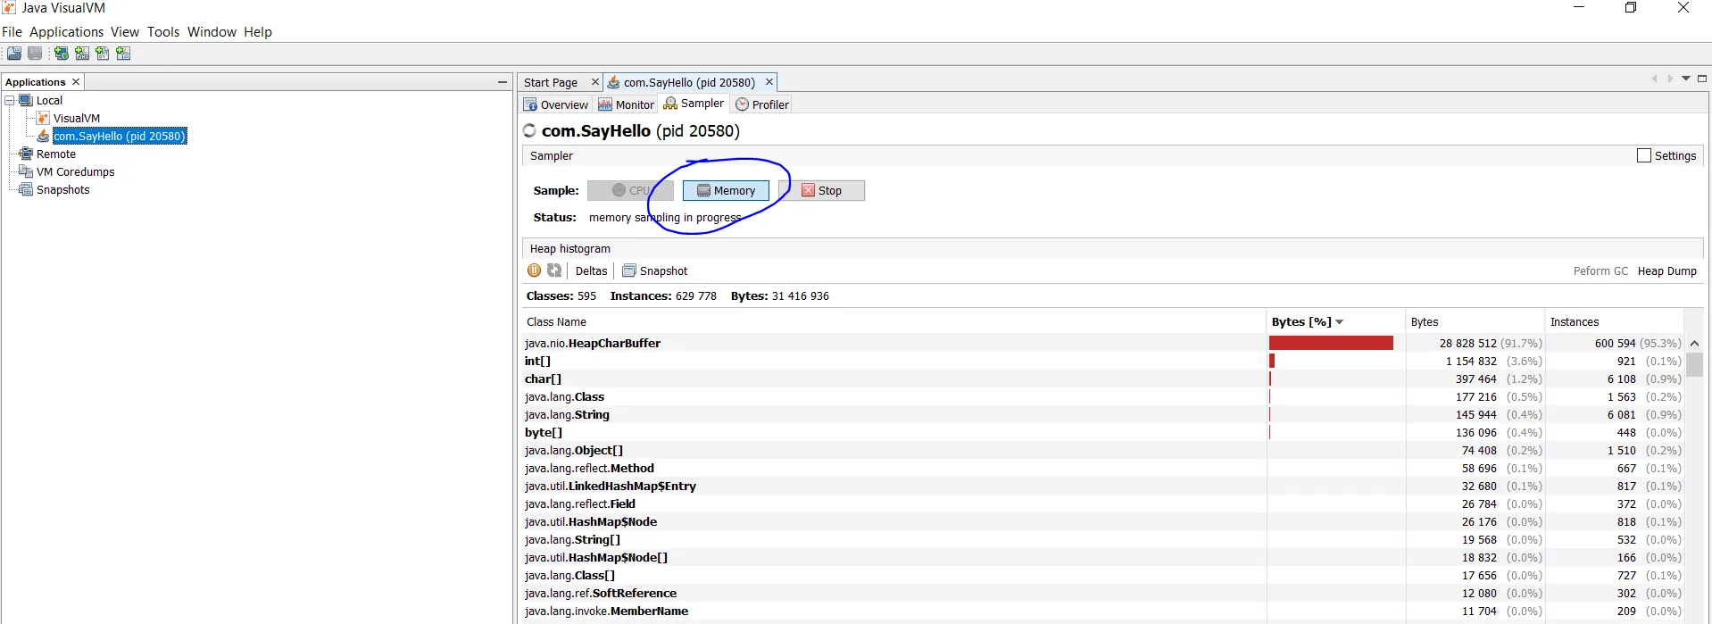The width and height of the screenshot is (1712, 624).
Task: Select the java.nio.HeapCharBuffer row
Action: pyautogui.click(x=1103, y=343)
